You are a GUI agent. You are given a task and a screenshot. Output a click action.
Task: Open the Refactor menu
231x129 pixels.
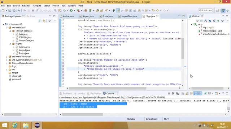coord(26,6)
